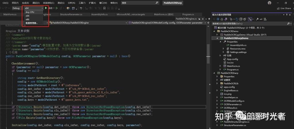Click the Live Share button
The height and width of the screenshot is (129, 294).
click(x=284, y=8)
